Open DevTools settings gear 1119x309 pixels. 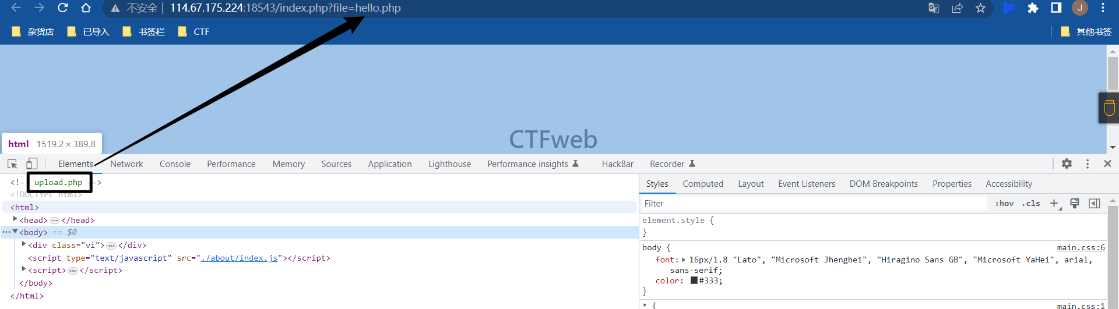(1067, 164)
